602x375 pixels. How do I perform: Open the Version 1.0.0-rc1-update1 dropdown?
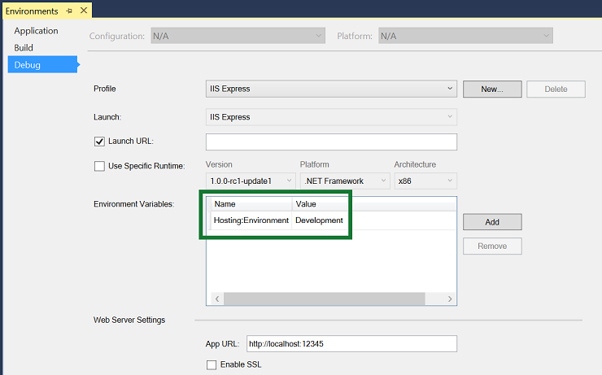[251, 181]
